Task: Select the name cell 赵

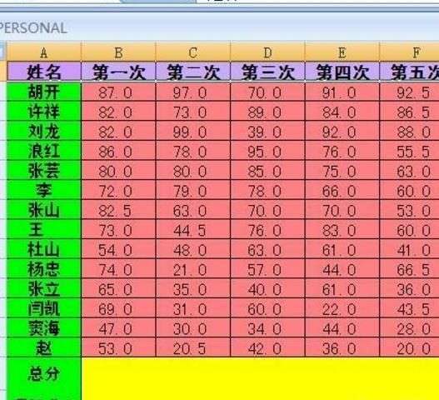Action: (x=44, y=347)
